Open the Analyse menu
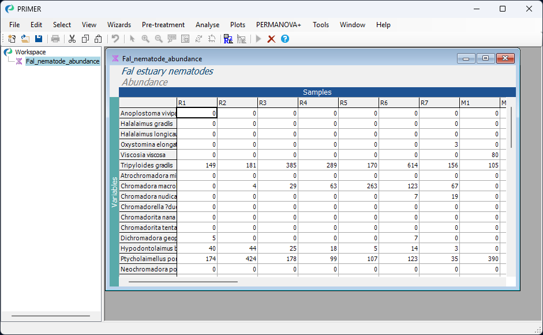The width and height of the screenshot is (543, 335). tap(207, 25)
